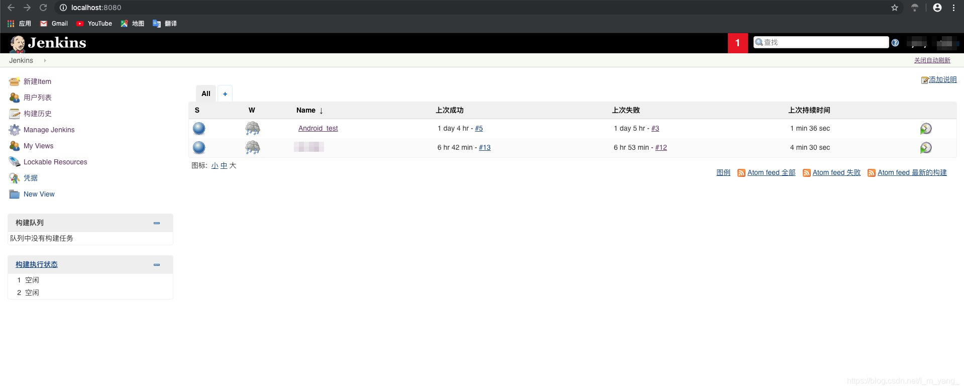Click the RSS icon for Atom feed 全部
Viewport: 964px width, 390px height.
741,173
